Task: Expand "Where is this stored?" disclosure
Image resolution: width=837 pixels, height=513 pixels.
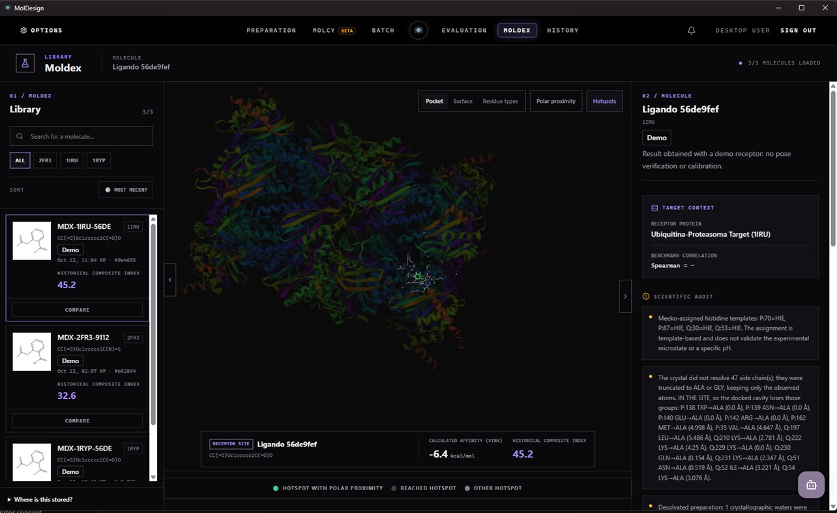Action: click(40, 499)
